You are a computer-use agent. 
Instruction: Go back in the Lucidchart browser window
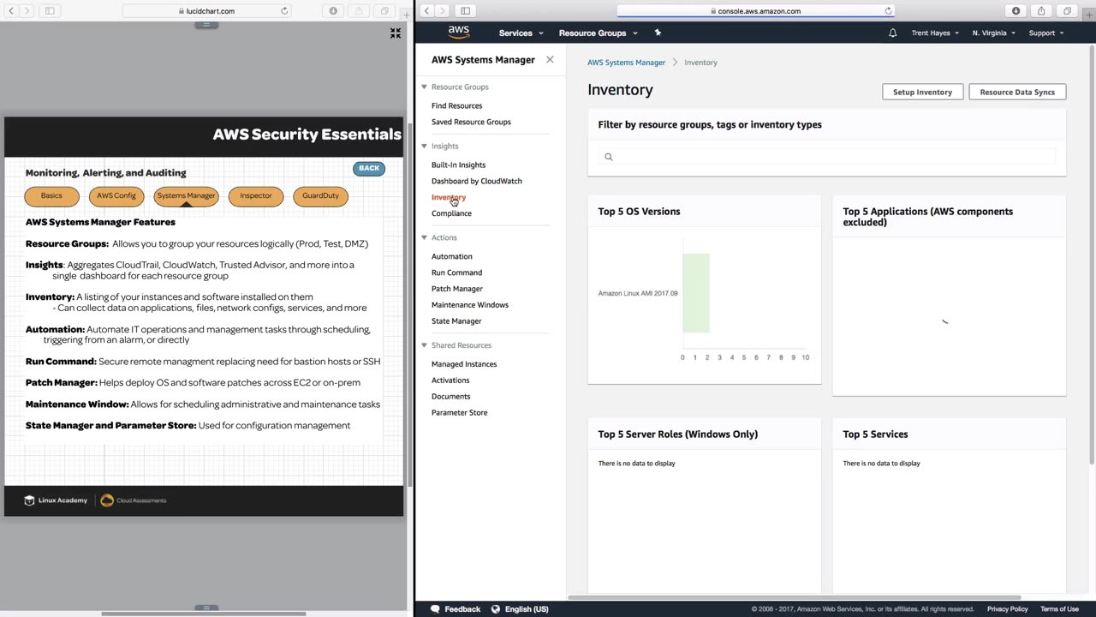pyautogui.click(x=11, y=11)
